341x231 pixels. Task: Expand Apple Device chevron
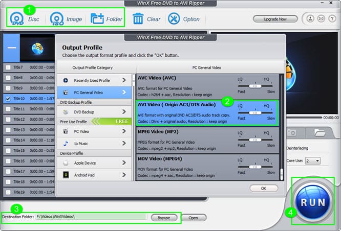coord(124,163)
